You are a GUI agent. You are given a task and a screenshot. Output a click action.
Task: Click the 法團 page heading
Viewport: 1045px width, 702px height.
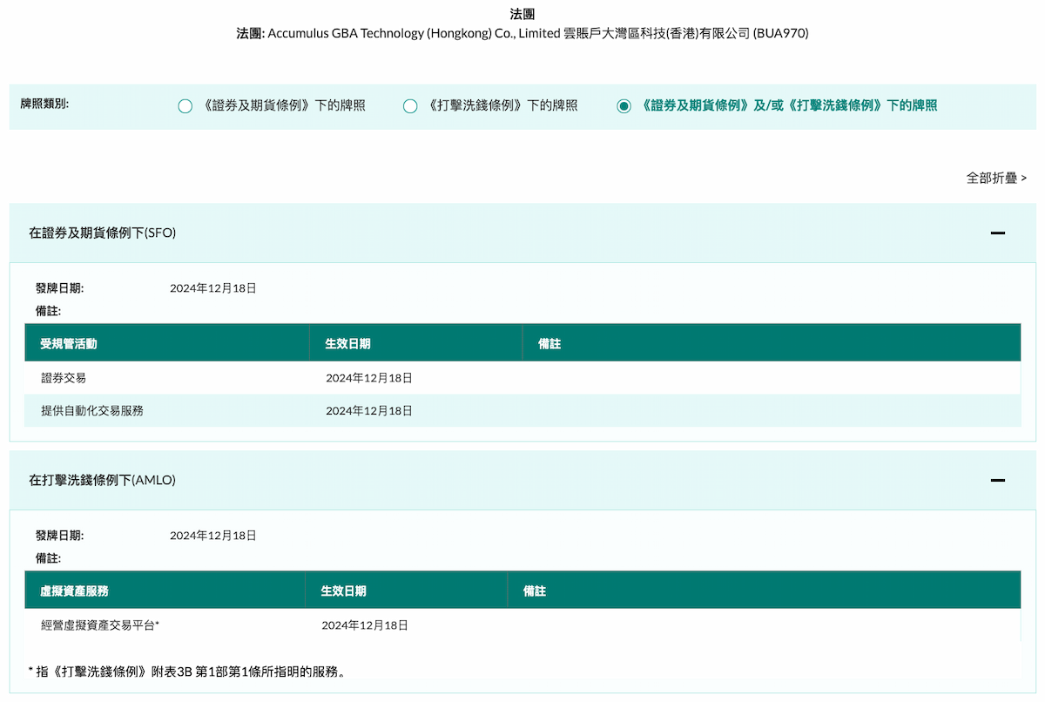[x=522, y=14]
